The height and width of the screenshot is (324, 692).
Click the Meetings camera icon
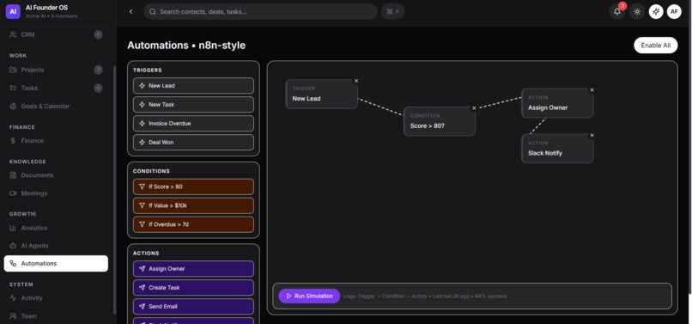(x=13, y=193)
